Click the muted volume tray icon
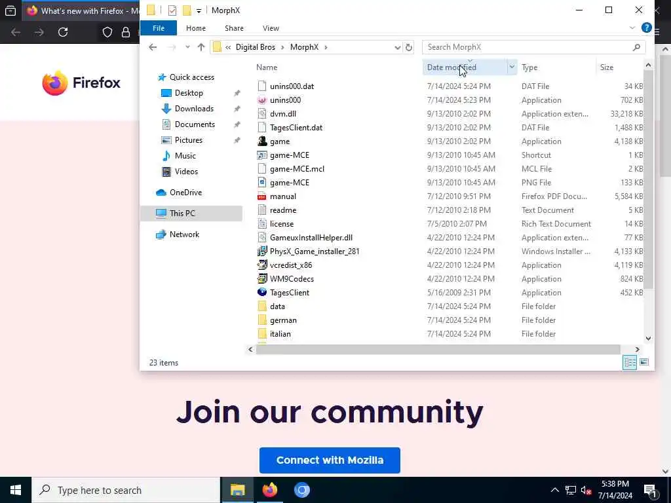Viewport: 671px width, 503px height. click(x=586, y=490)
